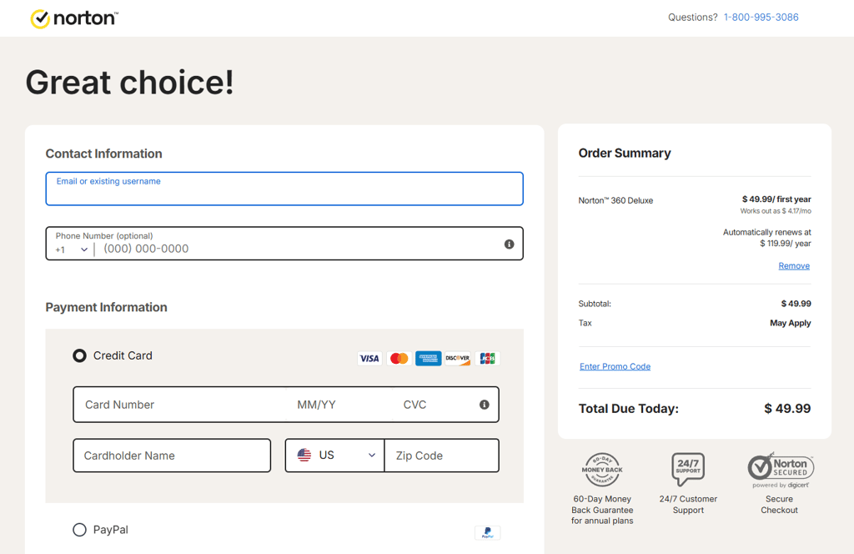854x554 pixels.
Task: Click the Payment Information heading
Action: [x=106, y=307]
